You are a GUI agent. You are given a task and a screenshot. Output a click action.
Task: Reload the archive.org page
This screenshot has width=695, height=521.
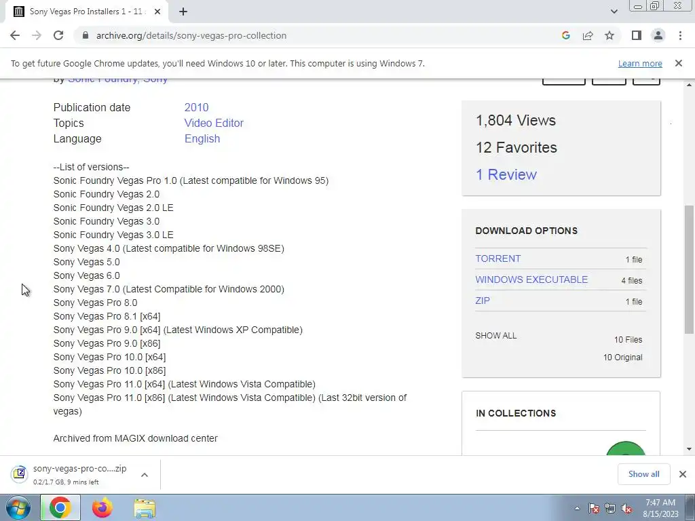pos(58,35)
